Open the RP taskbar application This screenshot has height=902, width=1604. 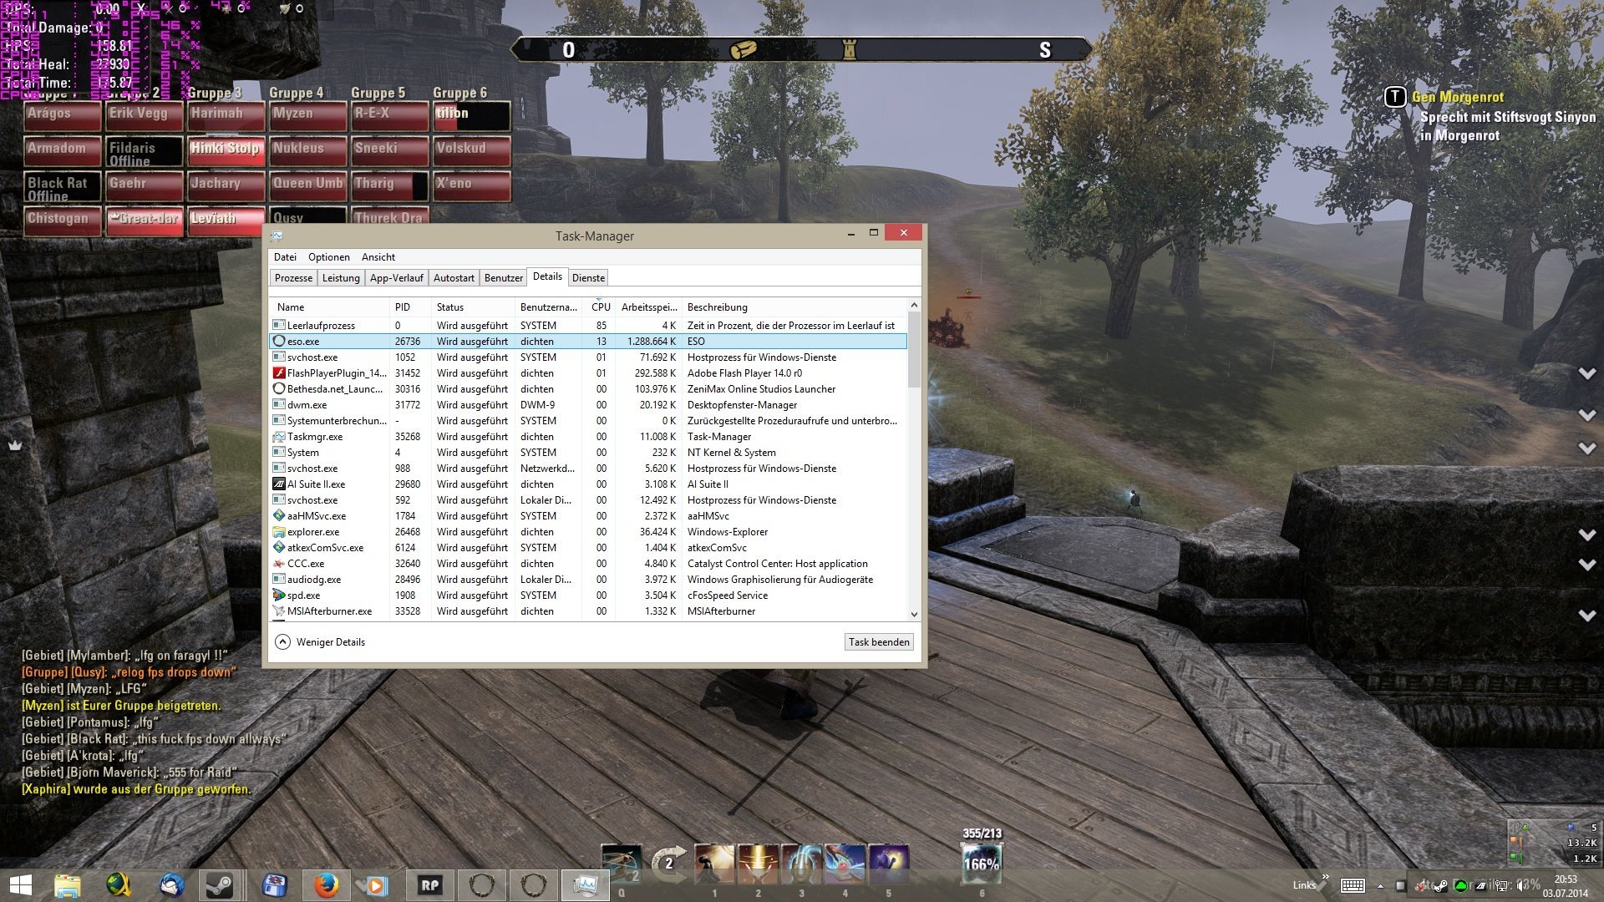point(429,884)
